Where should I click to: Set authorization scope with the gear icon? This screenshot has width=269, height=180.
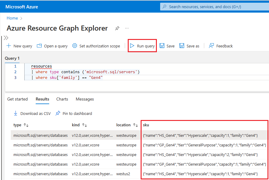click(x=96, y=46)
